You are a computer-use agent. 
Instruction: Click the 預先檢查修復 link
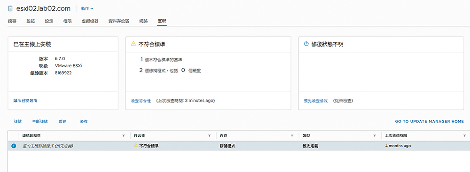click(x=316, y=101)
